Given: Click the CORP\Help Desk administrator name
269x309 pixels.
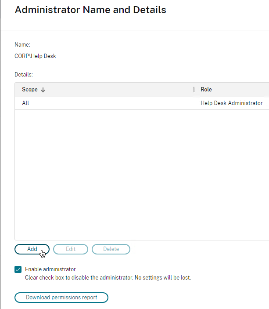Looking at the screenshot, I should 35,56.
